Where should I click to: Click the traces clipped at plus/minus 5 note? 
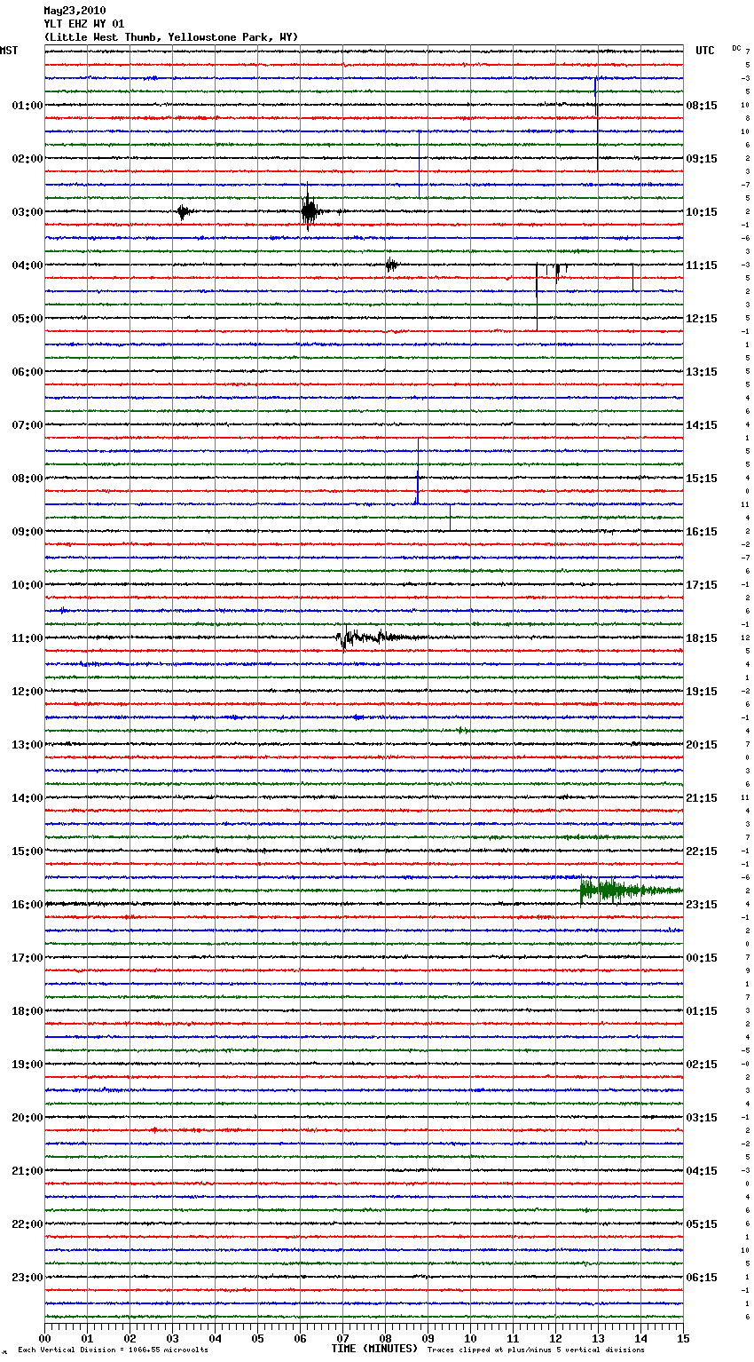pyautogui.click(x=536, y=1350)
